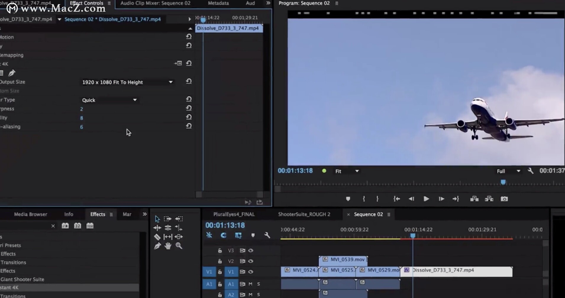Open the ShooterSuite_ROUGH 2 sequence tab
The height and width of the screenshot is (298, 565).
[304, 214]
